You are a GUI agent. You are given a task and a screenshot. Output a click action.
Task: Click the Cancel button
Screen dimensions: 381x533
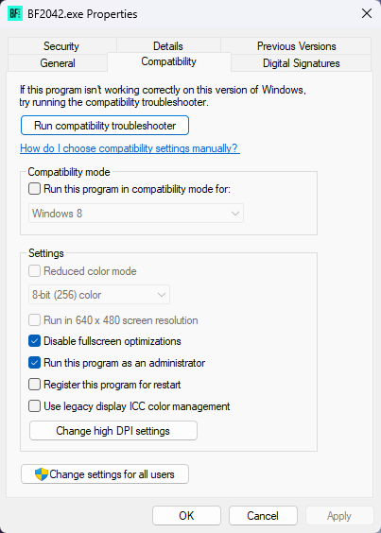click(x=263, y=516)
